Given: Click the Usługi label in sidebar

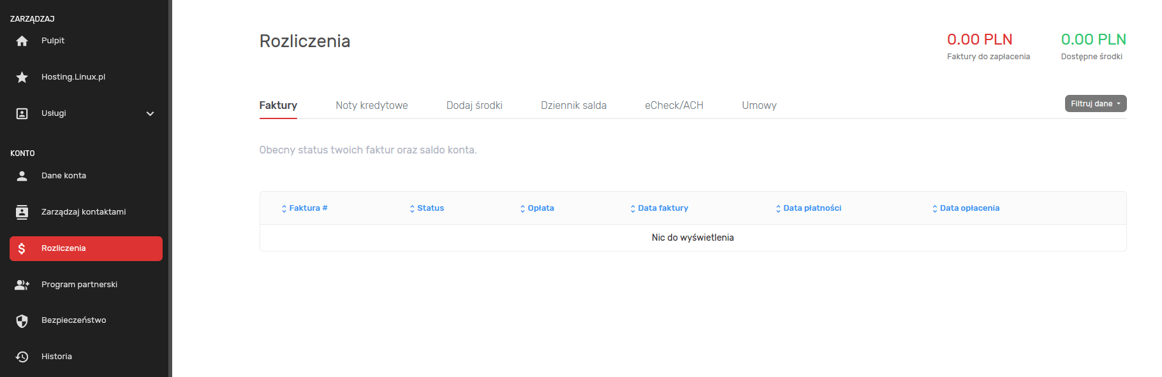Looking at the screenshot, I should 54,113.
